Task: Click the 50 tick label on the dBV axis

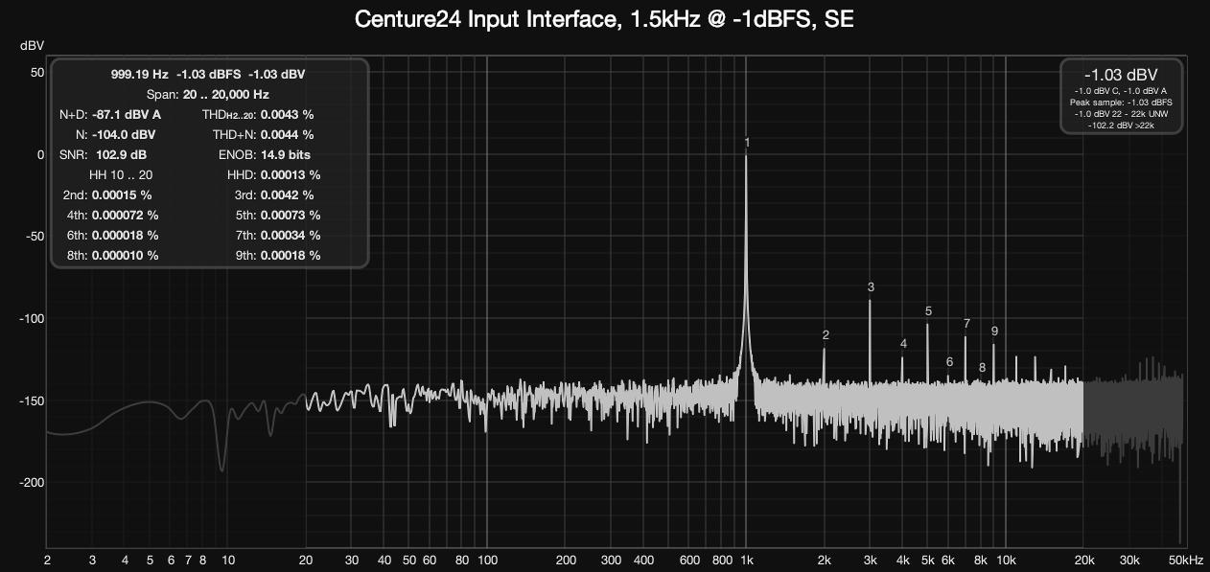Action: [x=37, y=73]
